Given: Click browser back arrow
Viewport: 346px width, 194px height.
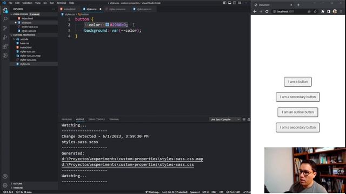Looking at the screenshot, I should [x=255, y=11].
